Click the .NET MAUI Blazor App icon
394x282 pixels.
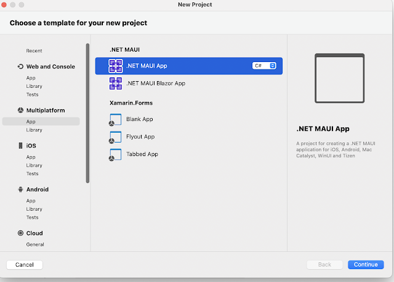click(116, 84)
